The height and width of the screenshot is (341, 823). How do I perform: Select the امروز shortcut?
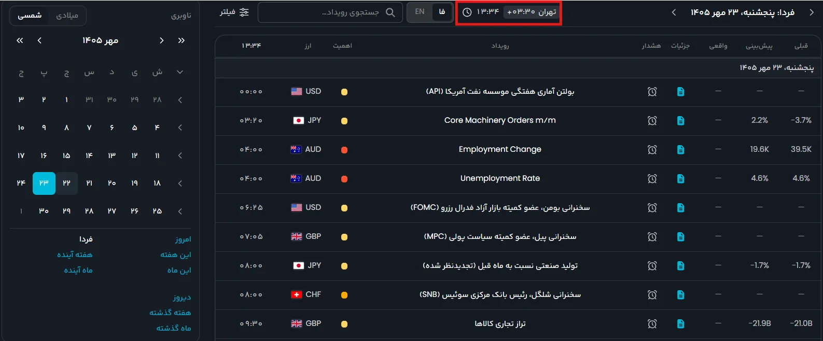click(183, 239)
